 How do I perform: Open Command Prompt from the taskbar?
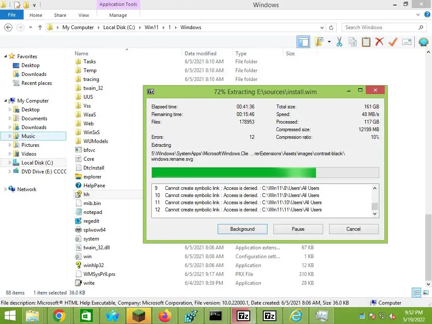point(216,316)
